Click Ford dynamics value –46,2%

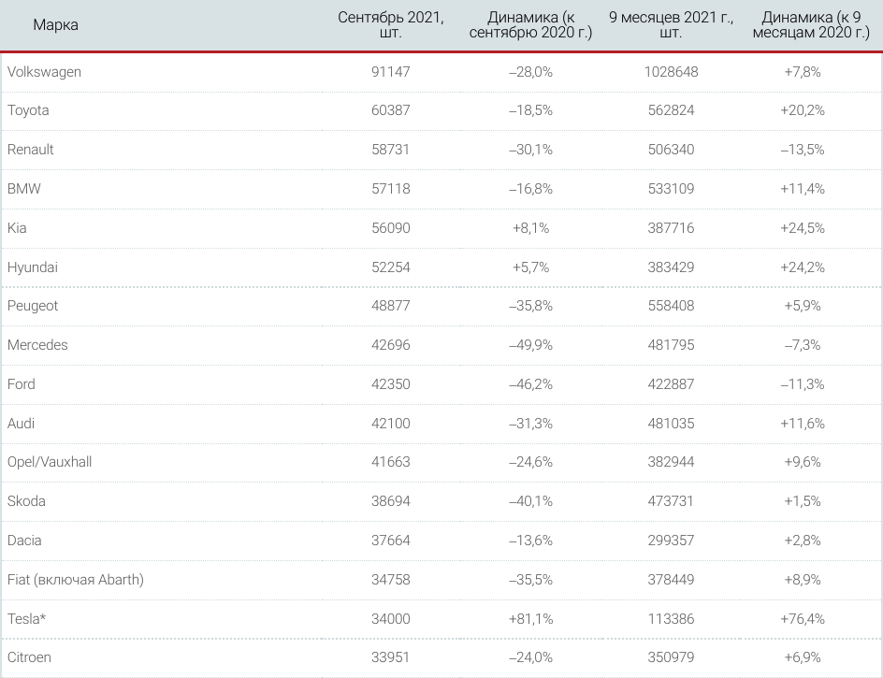point(530,384)
